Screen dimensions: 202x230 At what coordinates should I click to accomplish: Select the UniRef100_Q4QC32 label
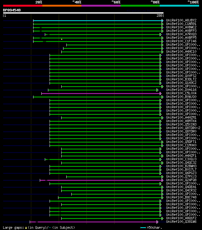coord(181,163)
